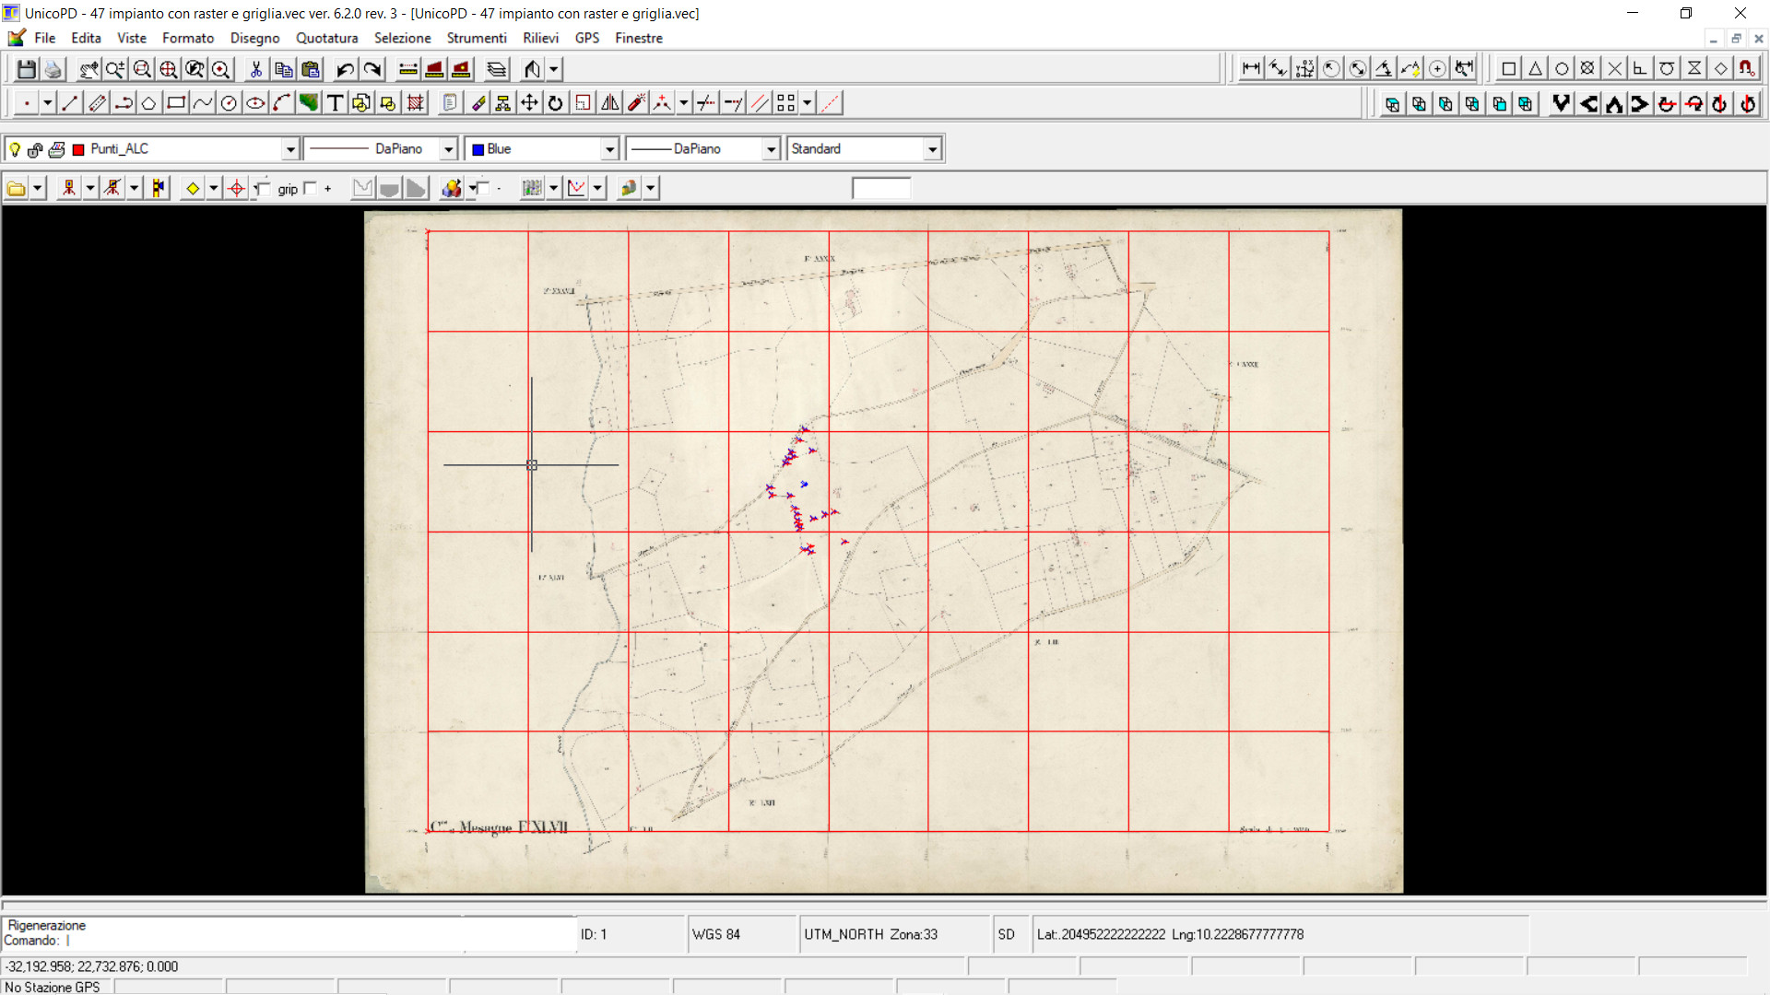The image size is (1770, 995).
Task: Toggle the Midpoint triangle snap
Action: pos(1535,68)
